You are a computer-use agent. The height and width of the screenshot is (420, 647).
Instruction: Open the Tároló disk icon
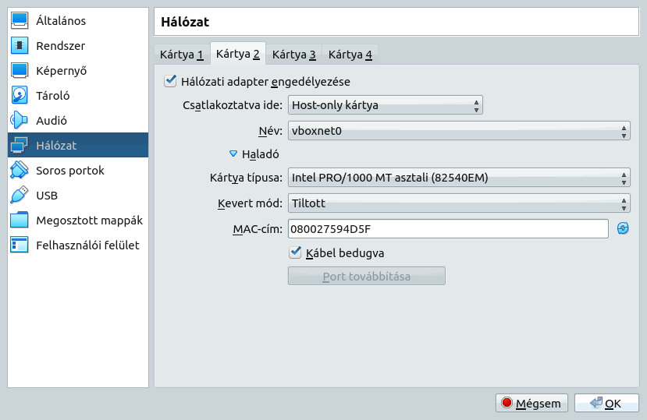[20, 96]
